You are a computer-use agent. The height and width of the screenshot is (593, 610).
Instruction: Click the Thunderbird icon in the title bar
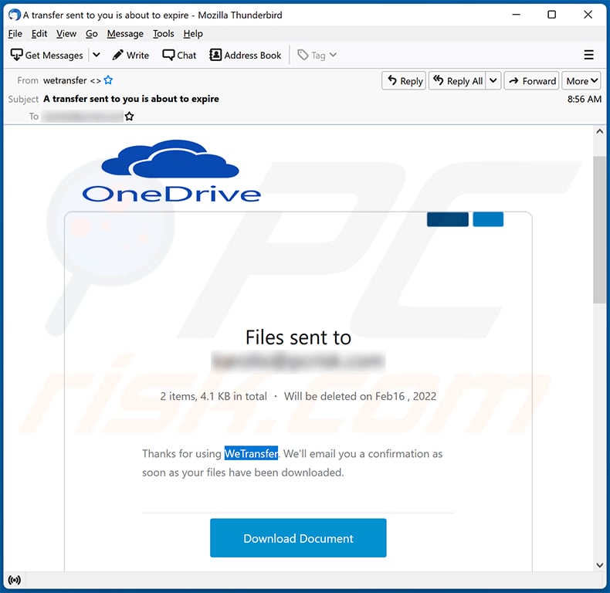pos(15,15)
